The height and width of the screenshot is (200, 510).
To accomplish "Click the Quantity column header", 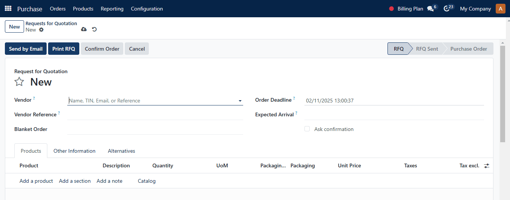I will pyautogui.click(x=163, y=165).
